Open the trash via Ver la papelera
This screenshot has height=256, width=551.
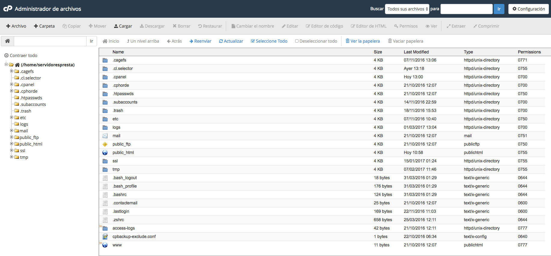362,41
